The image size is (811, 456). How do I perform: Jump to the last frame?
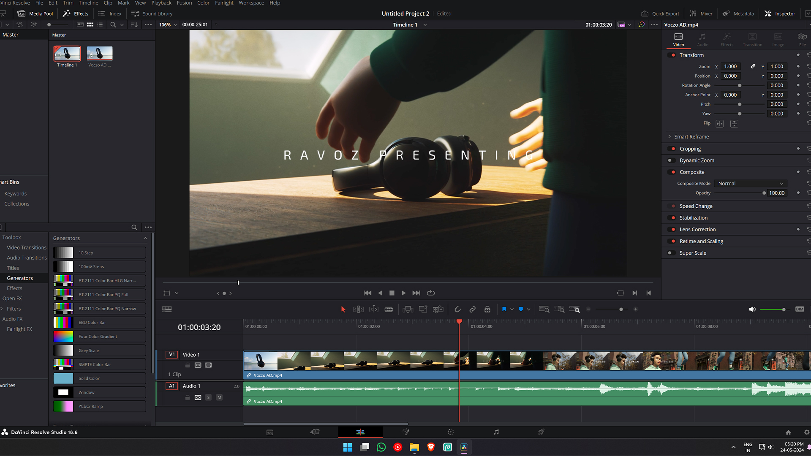pos(416,293)
